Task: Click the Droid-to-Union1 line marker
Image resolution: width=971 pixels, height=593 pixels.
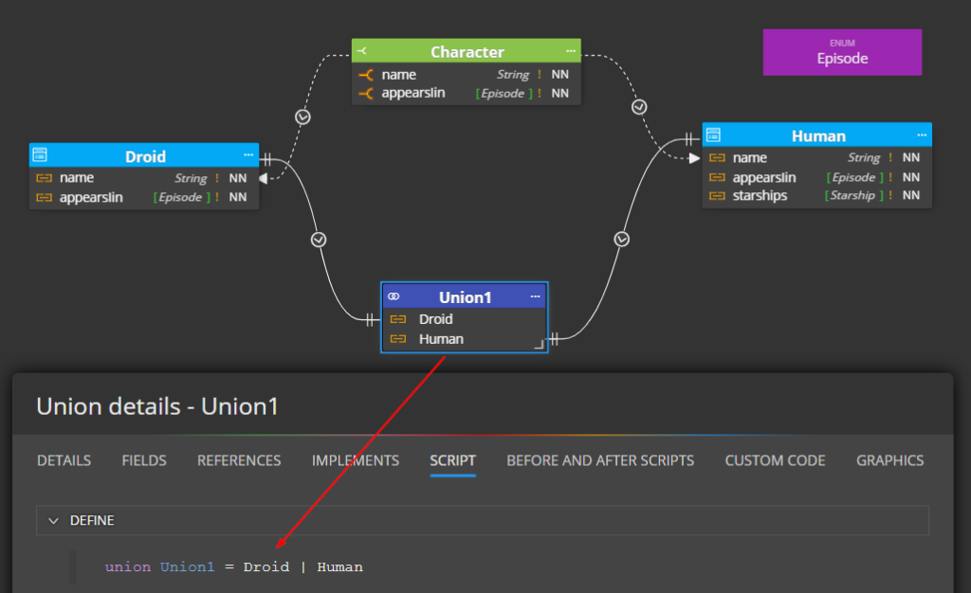Action: [x=319, y=240]
